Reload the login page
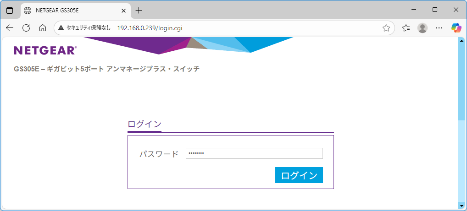Screen dimensions: 467x211 click(26, 28)
